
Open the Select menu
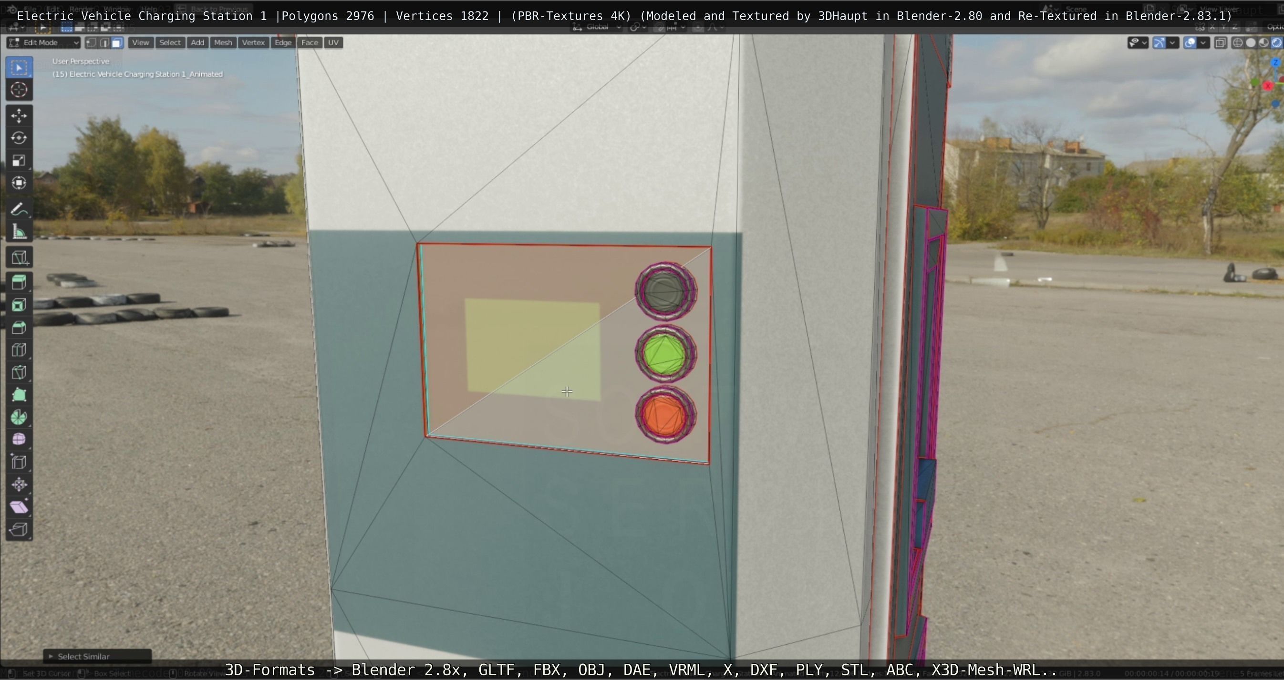click(x=169, y=43)
